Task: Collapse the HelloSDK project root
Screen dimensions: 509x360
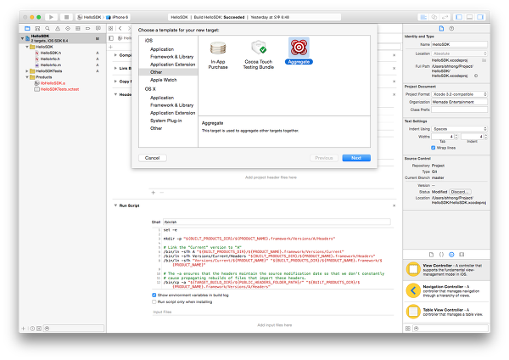Action: (22, 38)
